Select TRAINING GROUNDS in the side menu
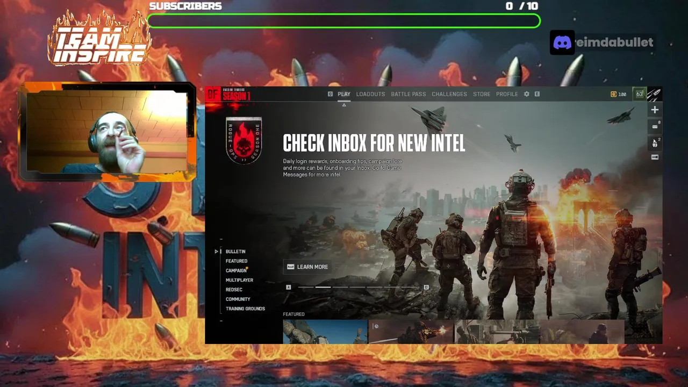Viewport: 688px width, 387px height. coord(245,309)
